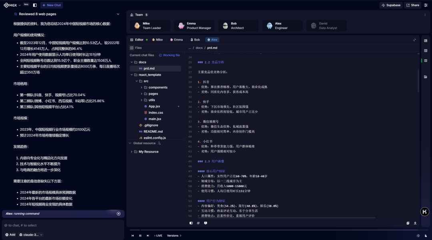
Task: Select David Data Analyst card
Action: pos(326,26)
